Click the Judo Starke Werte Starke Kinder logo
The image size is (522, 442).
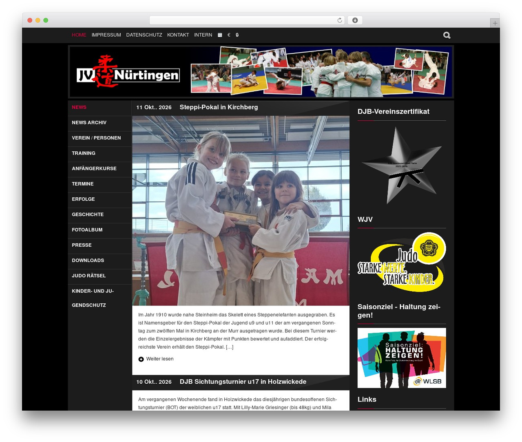[402, 262]
